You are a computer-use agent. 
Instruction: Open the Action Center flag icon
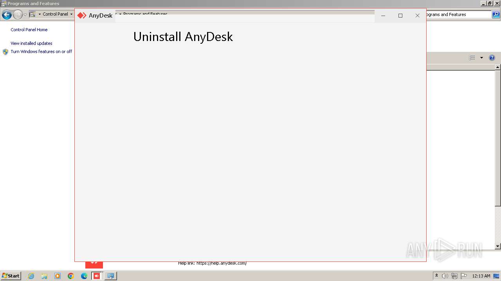point(464,276)
